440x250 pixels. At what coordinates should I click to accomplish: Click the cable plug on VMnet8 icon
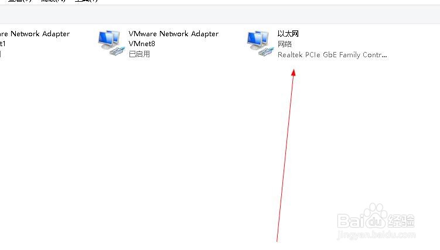click(117, 51)
